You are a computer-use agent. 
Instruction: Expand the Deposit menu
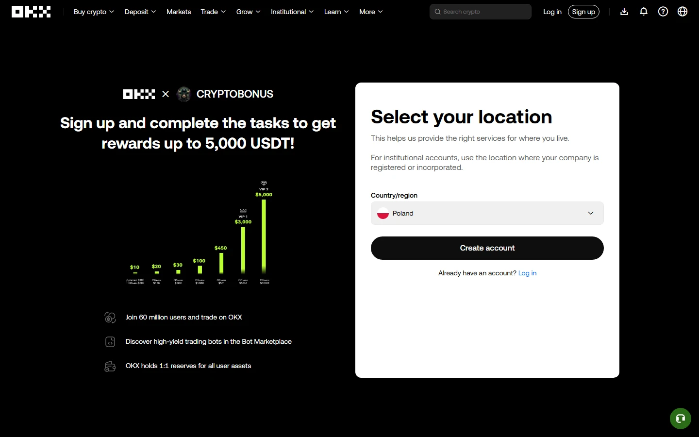pyautogui.click(x=140, y=12)
